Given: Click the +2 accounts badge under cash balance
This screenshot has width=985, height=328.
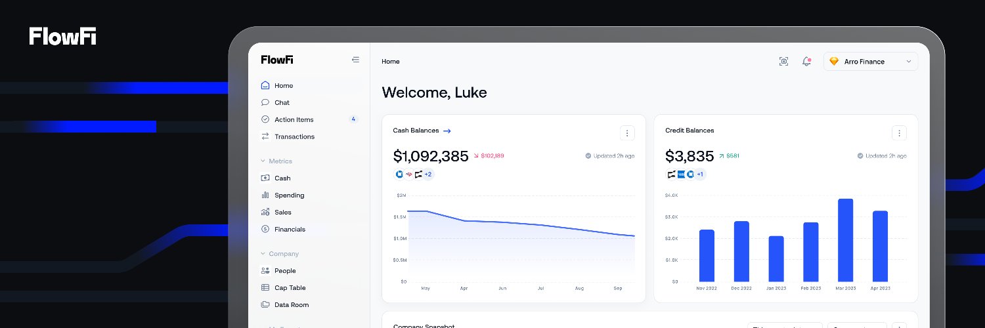Looking at the screenshot, I should (428, 174).
